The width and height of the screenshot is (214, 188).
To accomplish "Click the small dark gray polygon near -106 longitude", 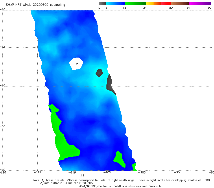I will pos(99,73).
